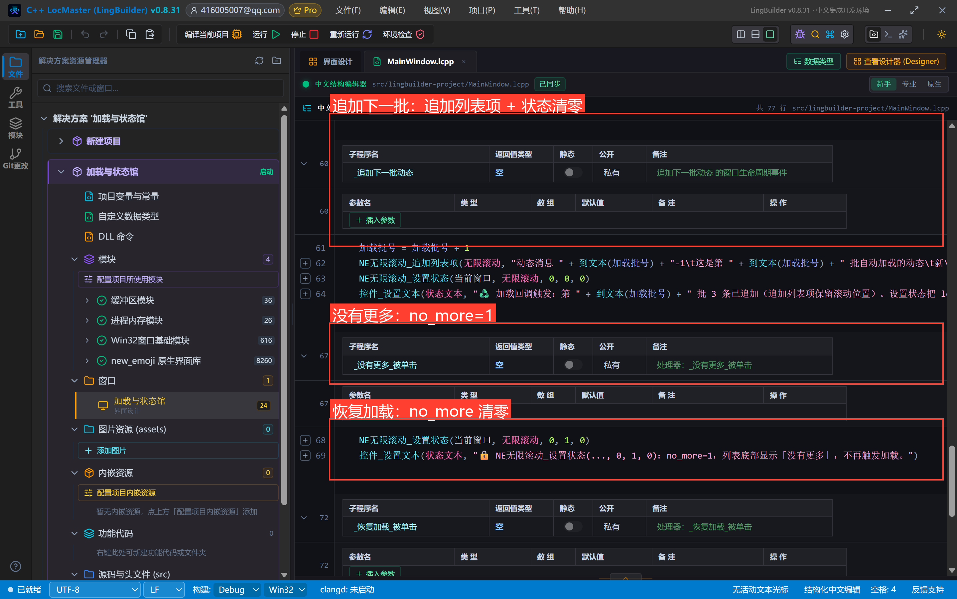
Task: Click 编译当前项目 button
Action: pos(213,35)
